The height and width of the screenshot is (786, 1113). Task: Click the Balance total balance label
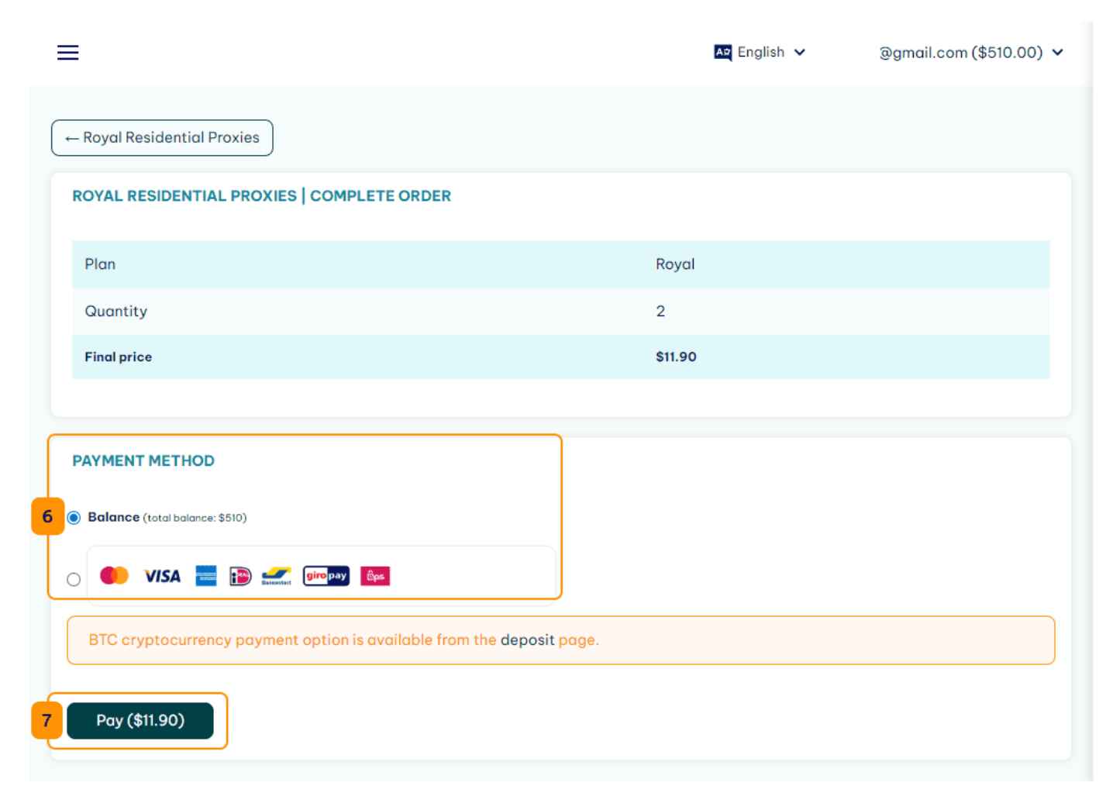(x=167, y=518)
